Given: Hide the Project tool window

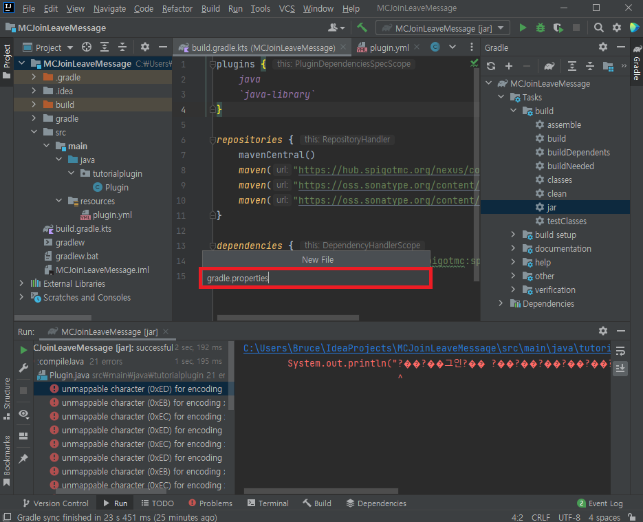Looking at the screenshot, I should pyautogui.click(x=163, y=47).
